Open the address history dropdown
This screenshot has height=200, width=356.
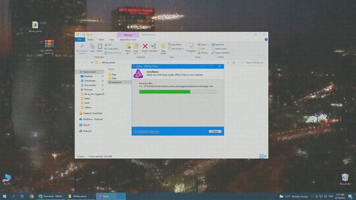click(x=228, y=63)
